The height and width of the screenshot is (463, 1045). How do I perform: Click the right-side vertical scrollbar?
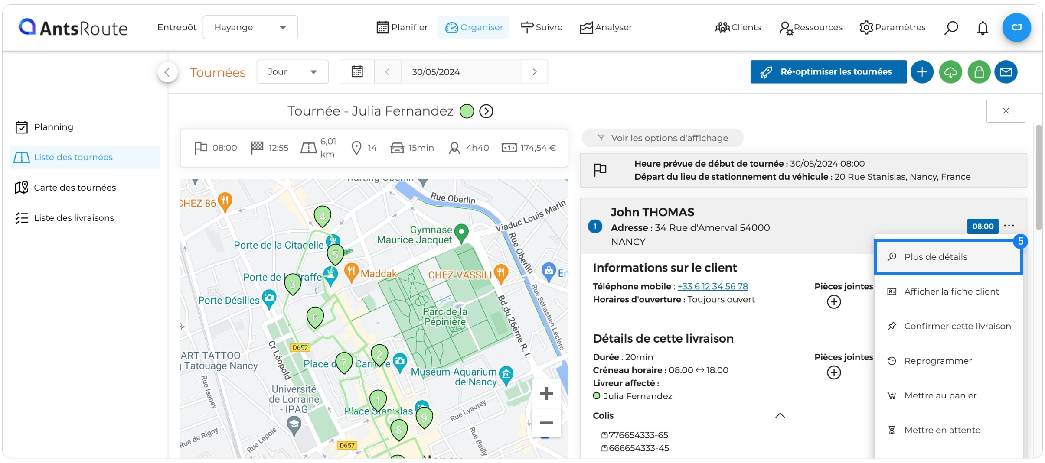tap(1039, 177)
